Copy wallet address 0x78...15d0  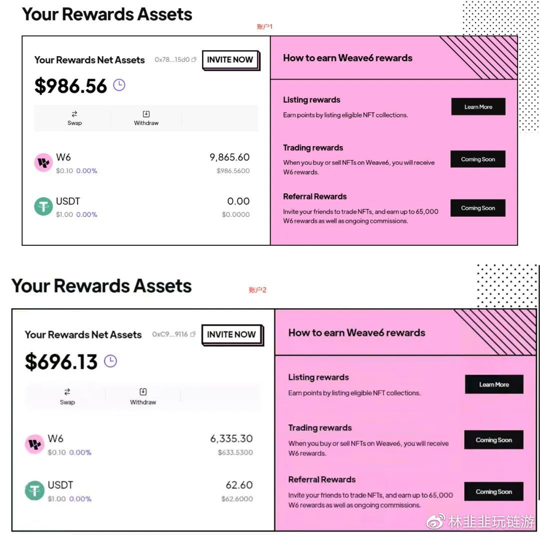(194, 60)
